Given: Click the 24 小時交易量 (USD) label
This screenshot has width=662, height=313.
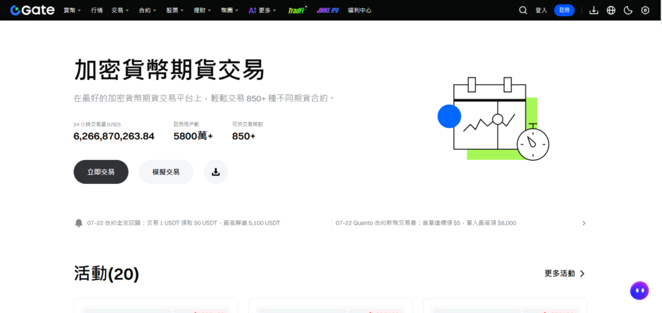Looking at the screenshot, I should [x=97, y=125].
